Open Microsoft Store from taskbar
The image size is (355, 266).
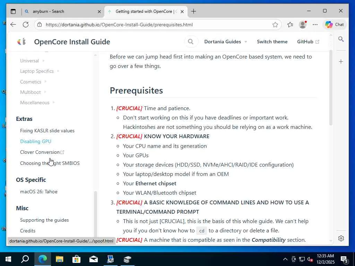pos(76,259)
